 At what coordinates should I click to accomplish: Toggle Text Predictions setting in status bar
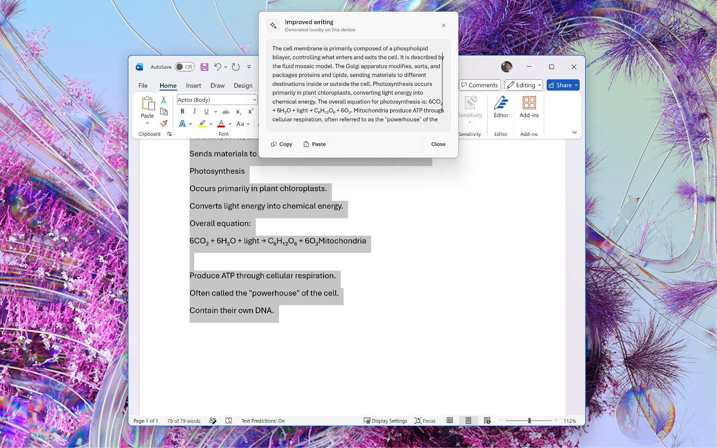(263, 420)
